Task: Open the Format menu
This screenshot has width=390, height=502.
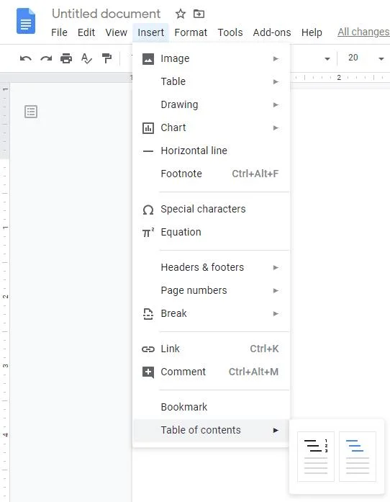Action: tap(191, 32)
